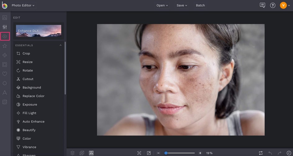The image size is (293, 156).
Task: Open the Touch Up eye icon tab
Action: click(x=5, y=37)
